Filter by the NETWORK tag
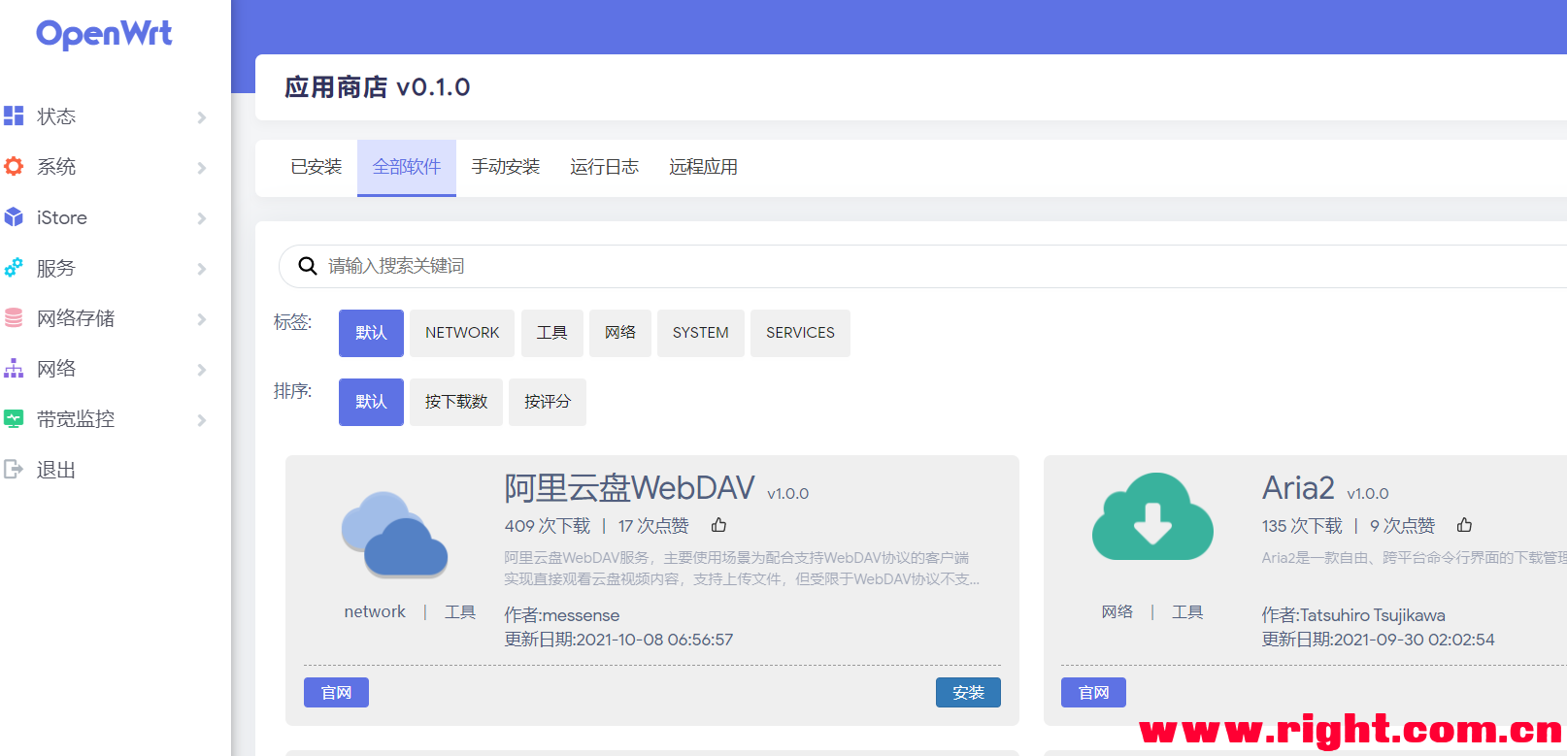Image resolution: width=1567 pixels, height=756 pixels. coord(462,333)
